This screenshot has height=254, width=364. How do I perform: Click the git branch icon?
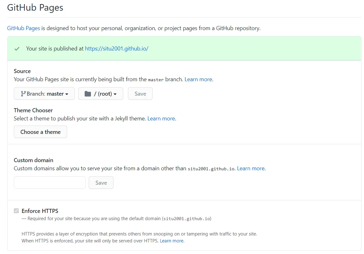[x=23, y=94]
